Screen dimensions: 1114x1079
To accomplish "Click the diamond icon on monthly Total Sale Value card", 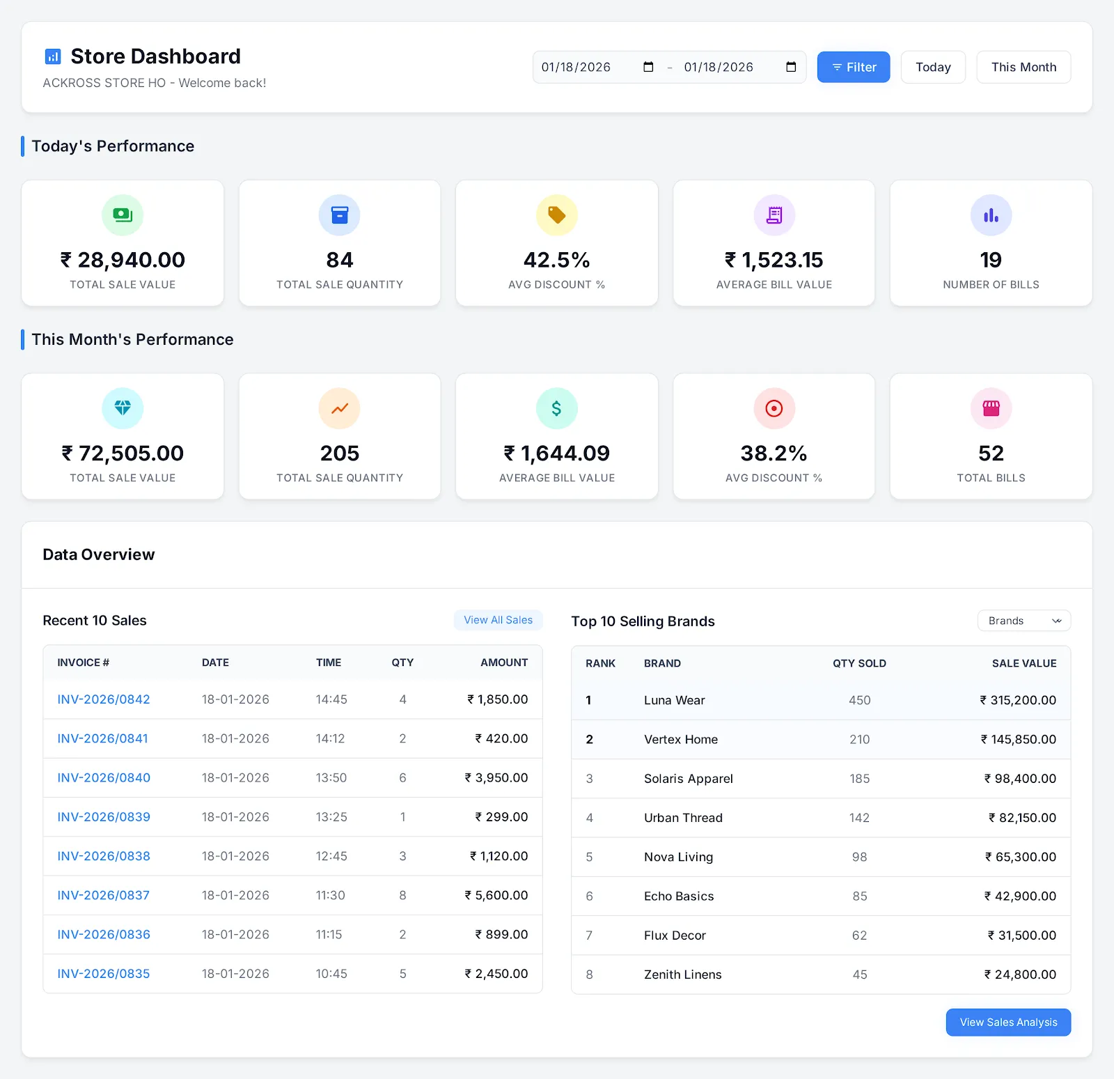I will 123,408.
